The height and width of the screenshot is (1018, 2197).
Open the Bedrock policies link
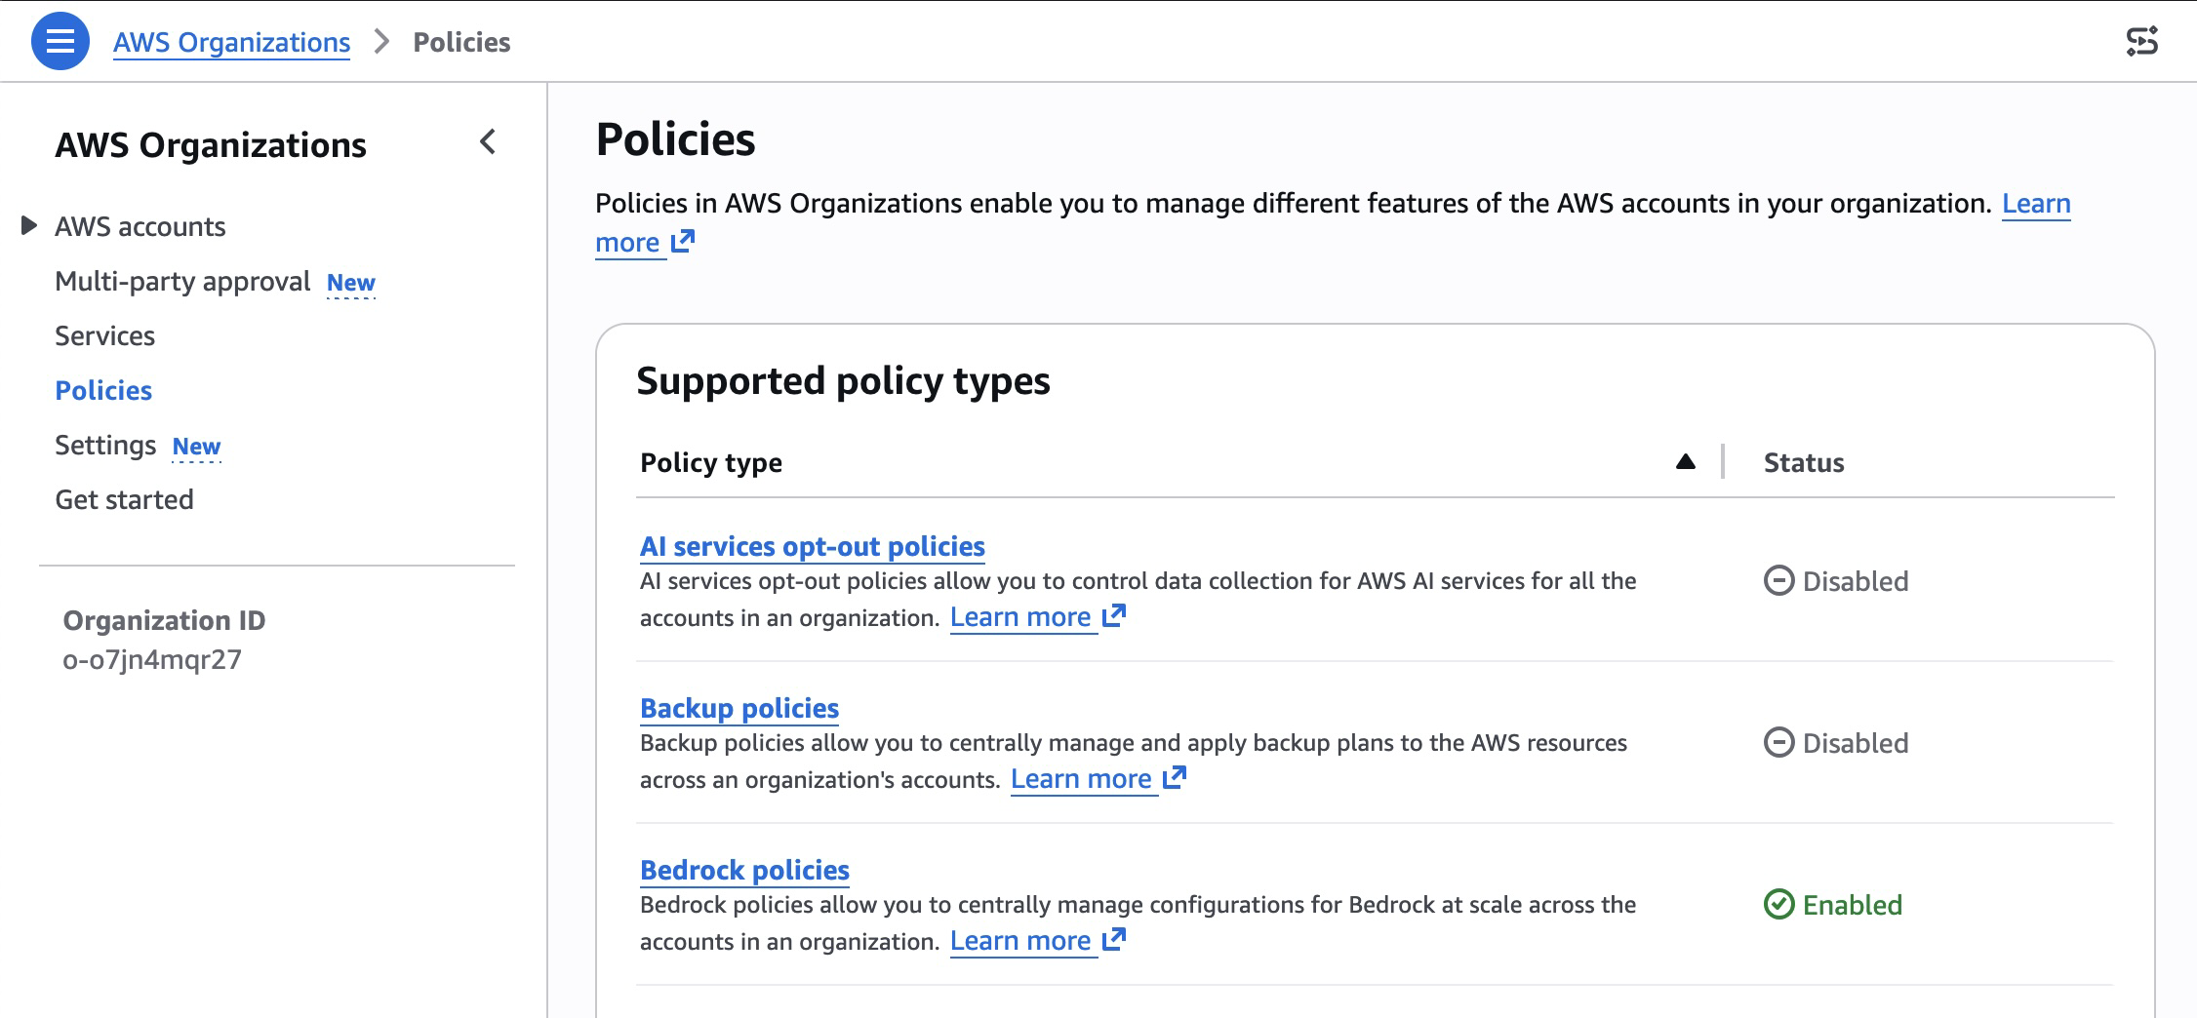(x=744, y=870)
